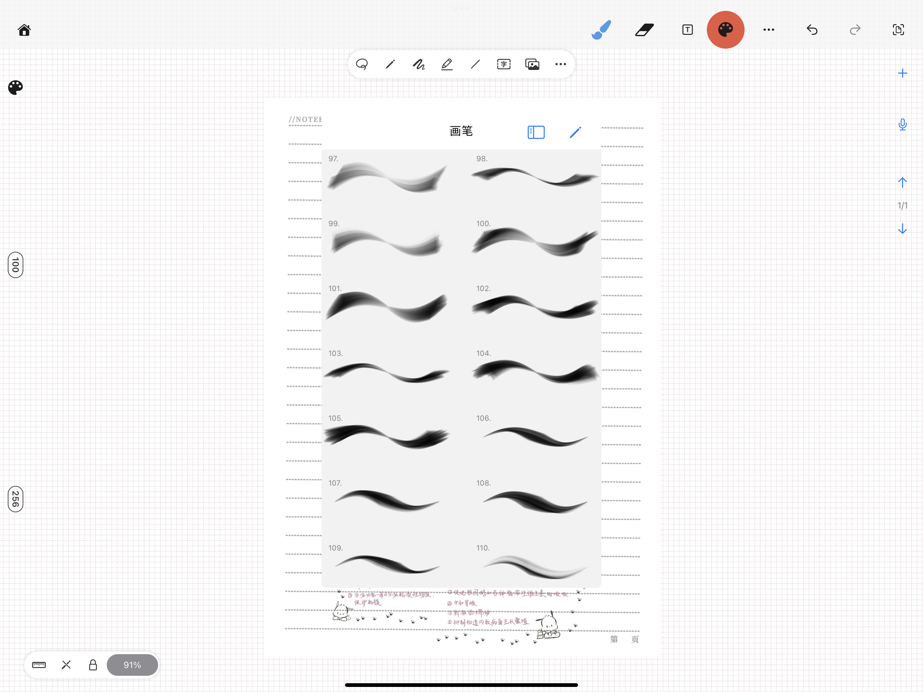Open more options in top bar

(x=769, y=30)
